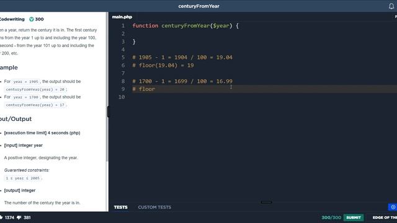Click the centuryFromYear title in the header
The height and width of the screenshot is (223, 397).
coord(198,6)
